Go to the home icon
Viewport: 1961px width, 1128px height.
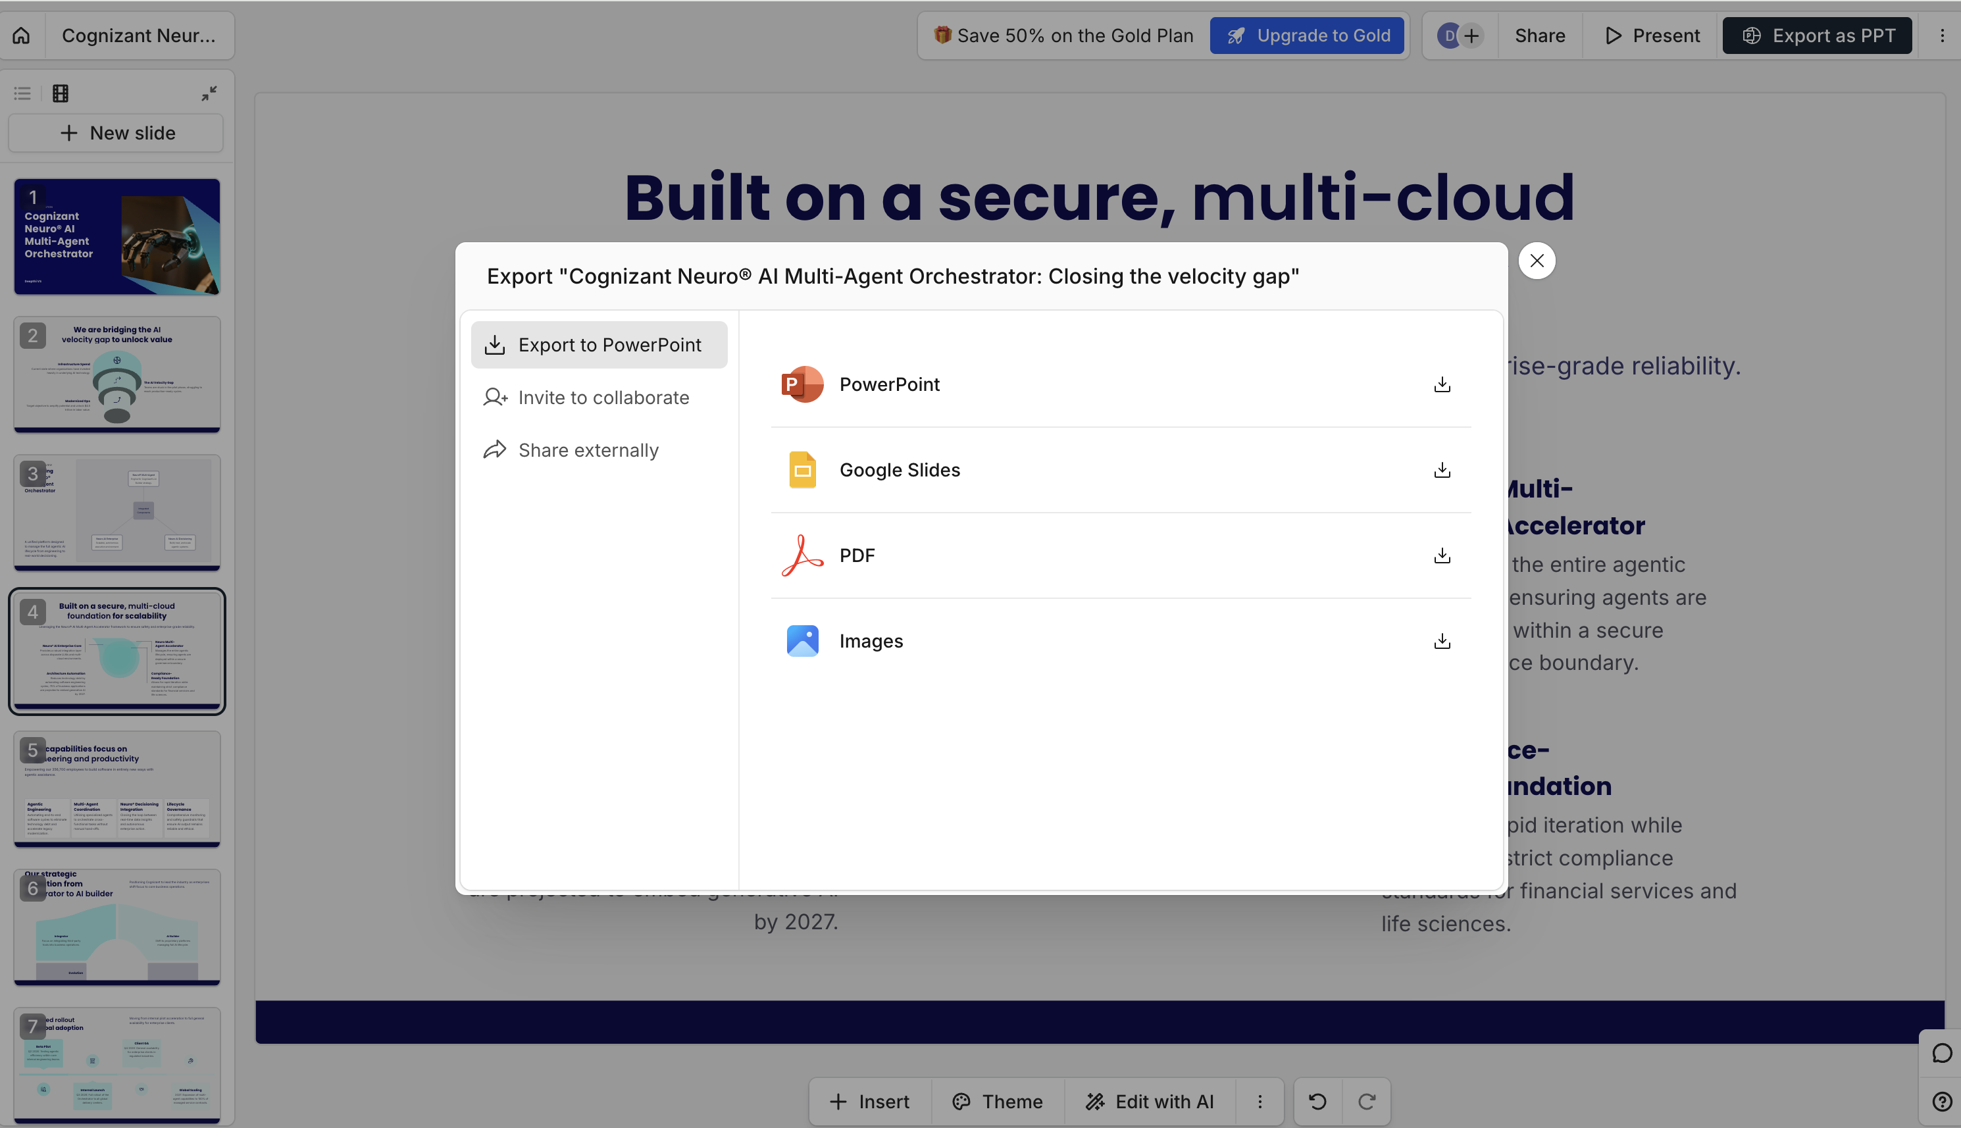tap(22, 36)
